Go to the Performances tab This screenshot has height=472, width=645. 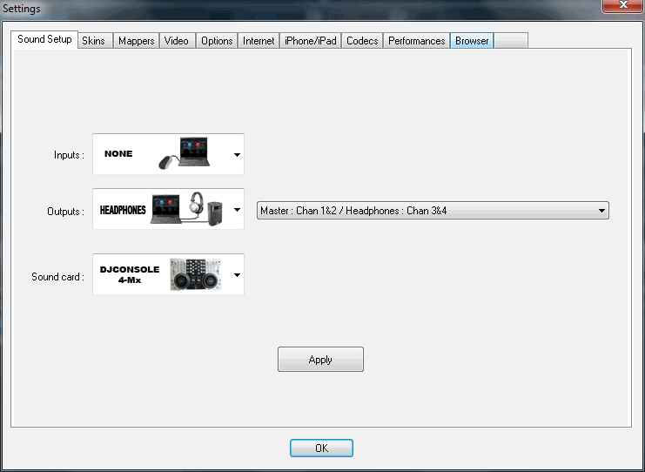[x=417, y=41]
